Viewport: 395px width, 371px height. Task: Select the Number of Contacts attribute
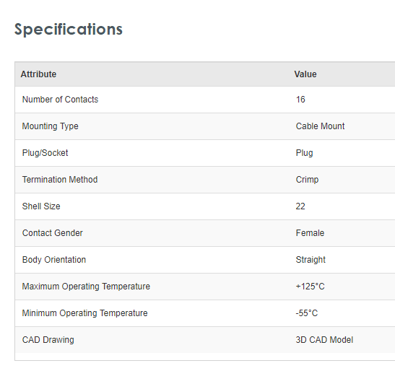pyautogui.click(x=60, y=100)
